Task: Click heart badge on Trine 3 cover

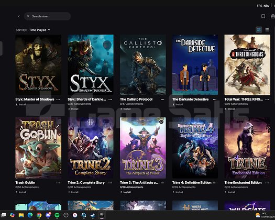Action: [x=161, y=122]
